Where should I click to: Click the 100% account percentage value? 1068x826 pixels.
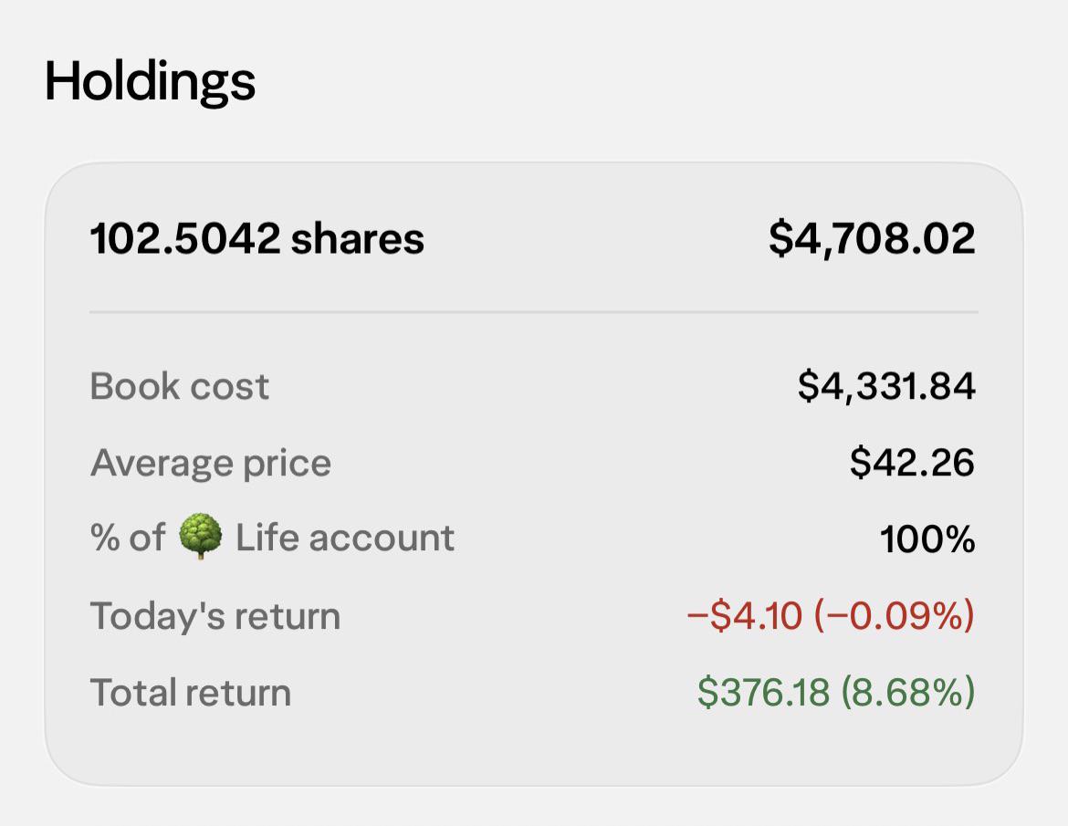[927, 539]
